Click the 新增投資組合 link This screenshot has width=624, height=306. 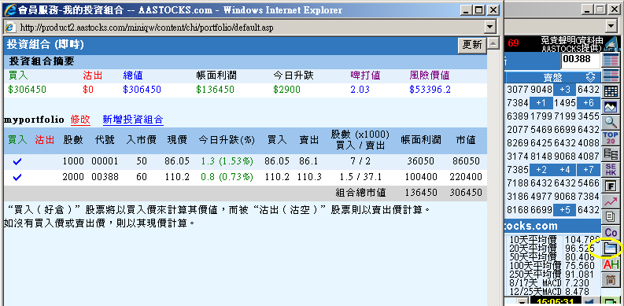point(133,120)
